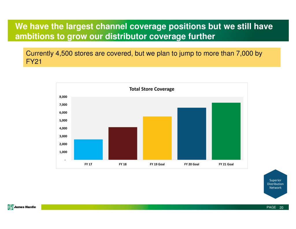Screen dimensions: 296x229
Task: Select the FY 19 Goal axis label
Action: [x=157, y=164]
